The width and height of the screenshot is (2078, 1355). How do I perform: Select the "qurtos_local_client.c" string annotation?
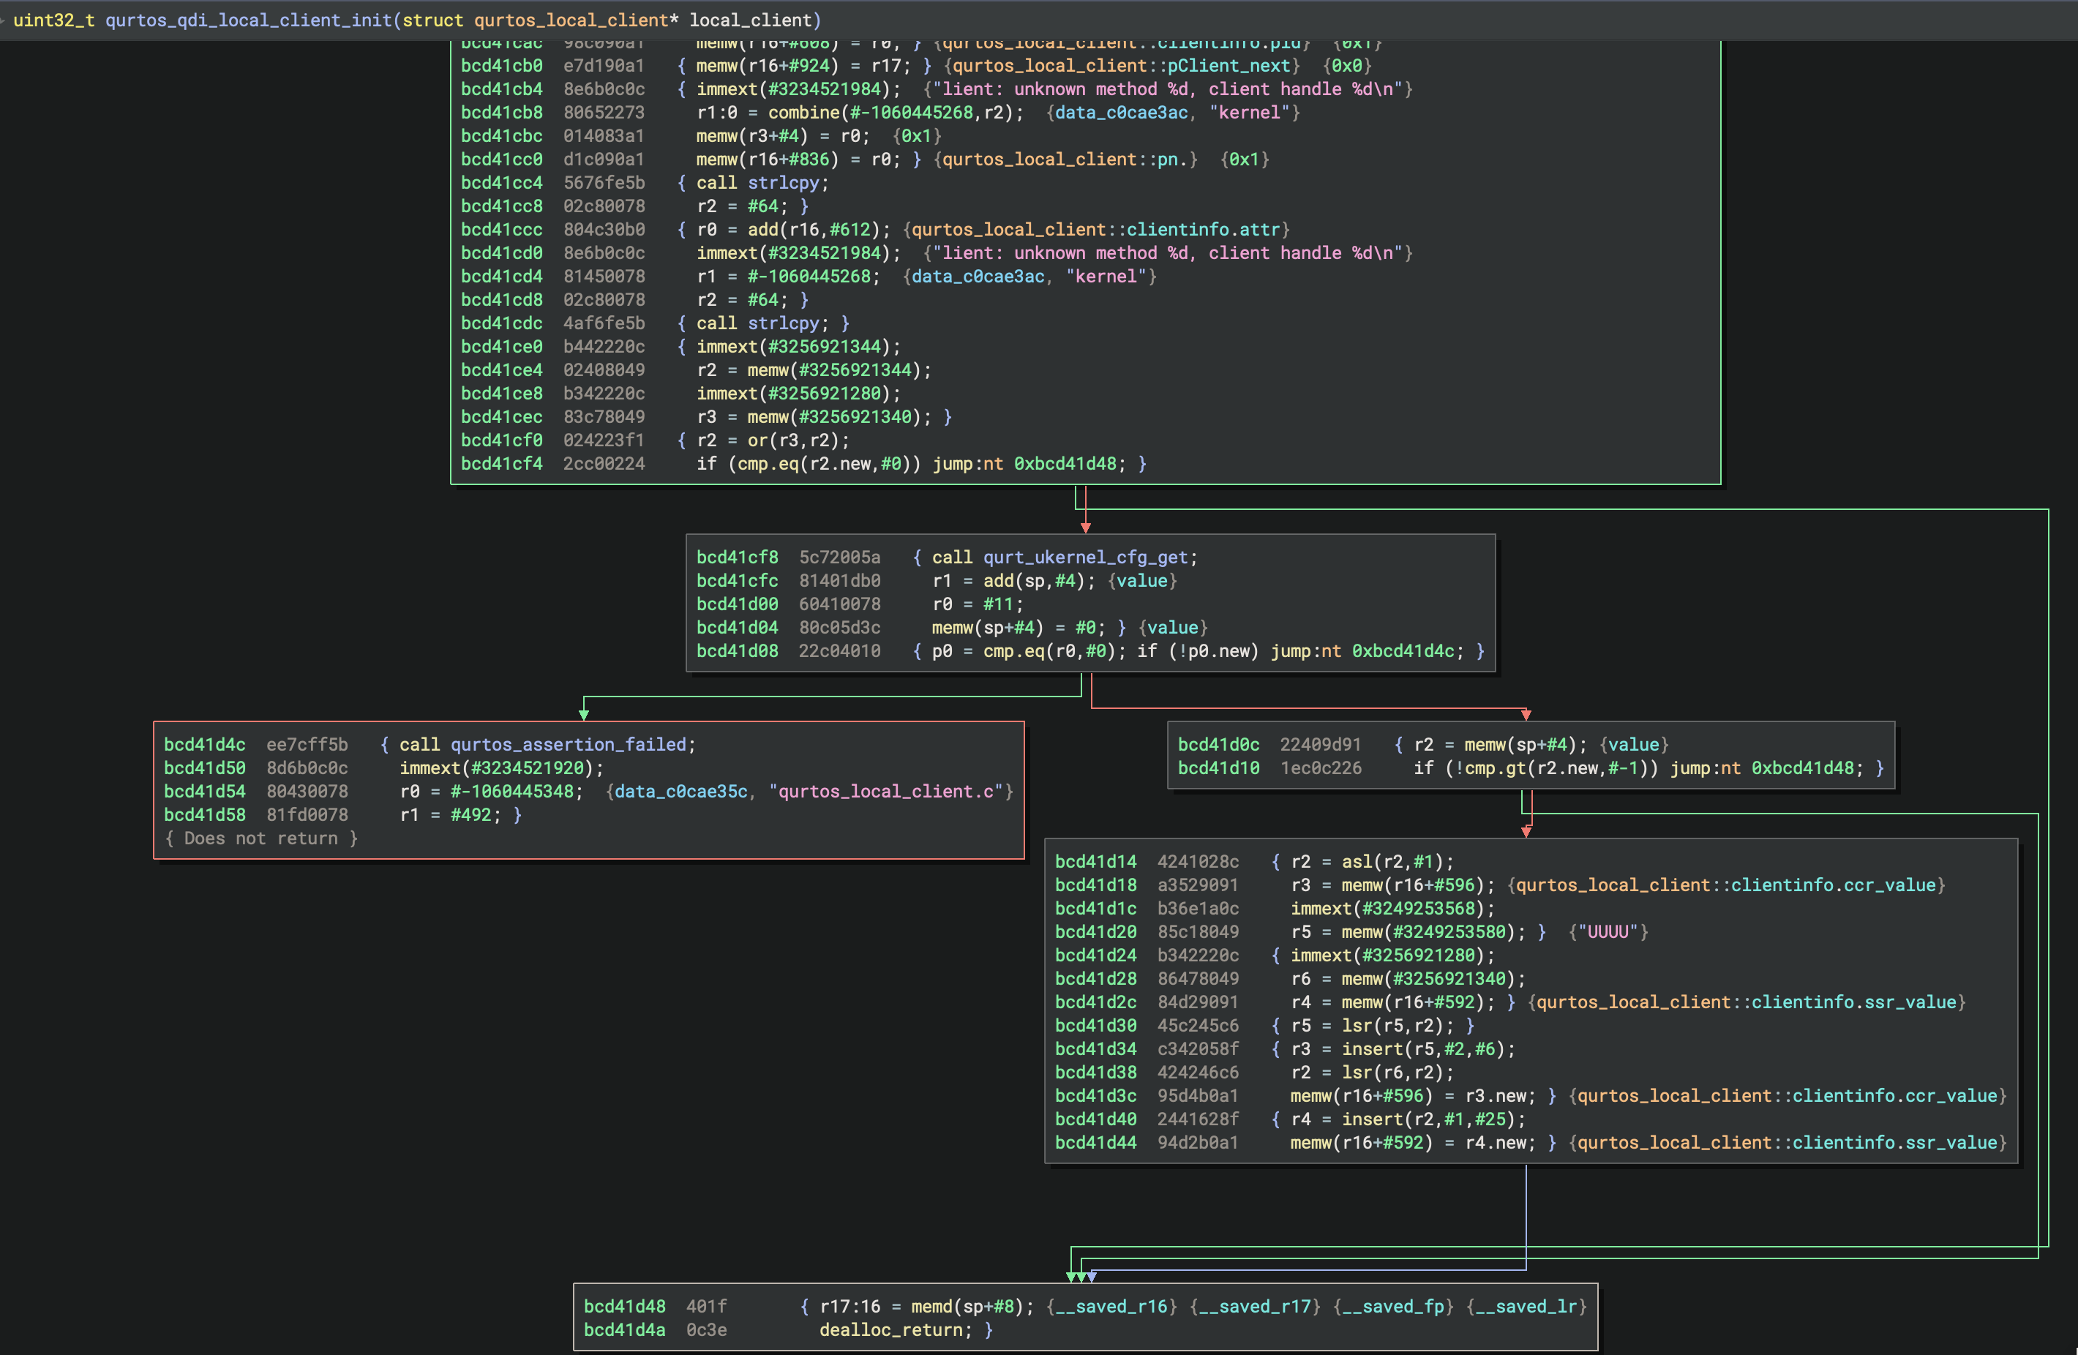pyautogui.click(x=885, y=791)
